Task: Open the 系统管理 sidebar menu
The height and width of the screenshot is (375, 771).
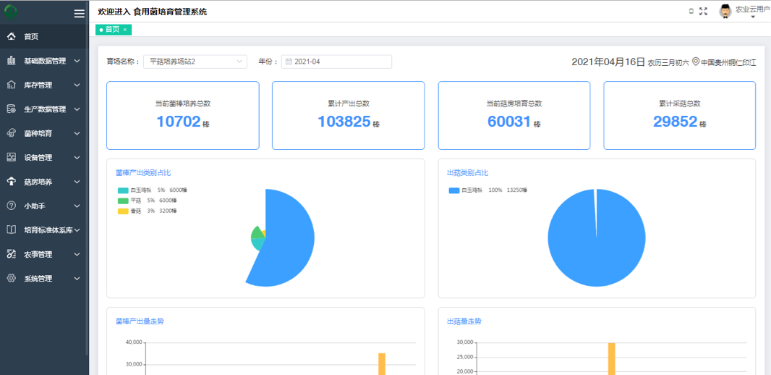Action: (x=43, y=279)
